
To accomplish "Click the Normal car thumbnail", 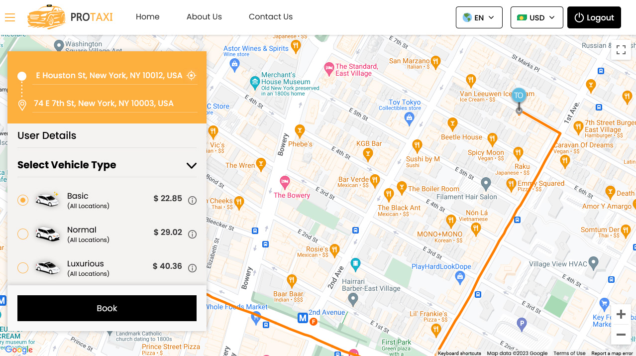I will pos(47,234).
